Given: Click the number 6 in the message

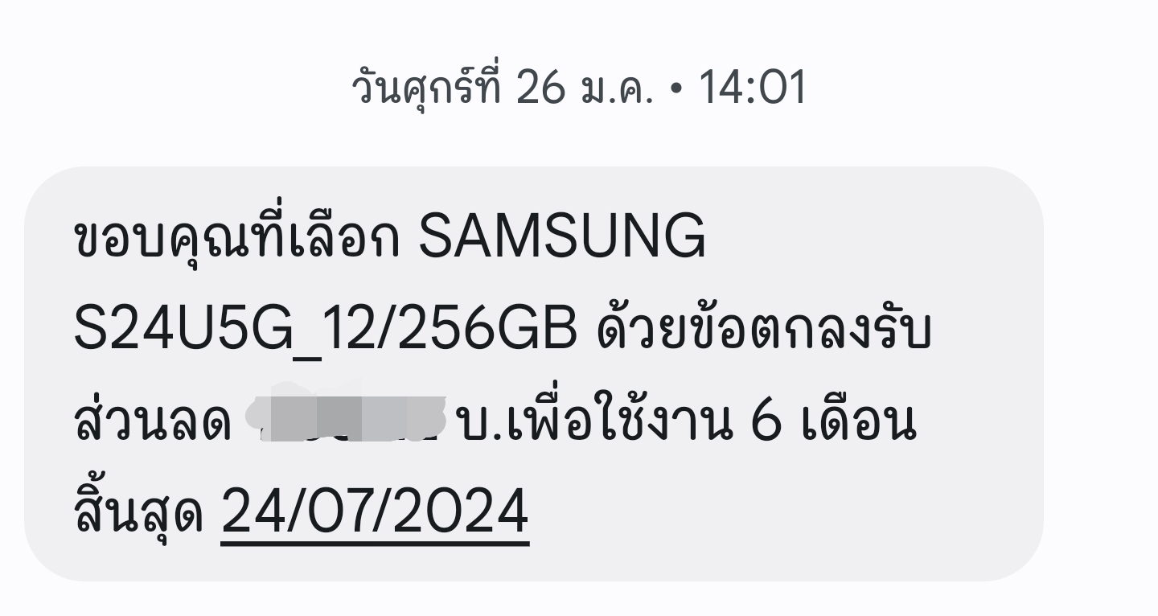Looking at the screenshot, I should pos(766,422).
